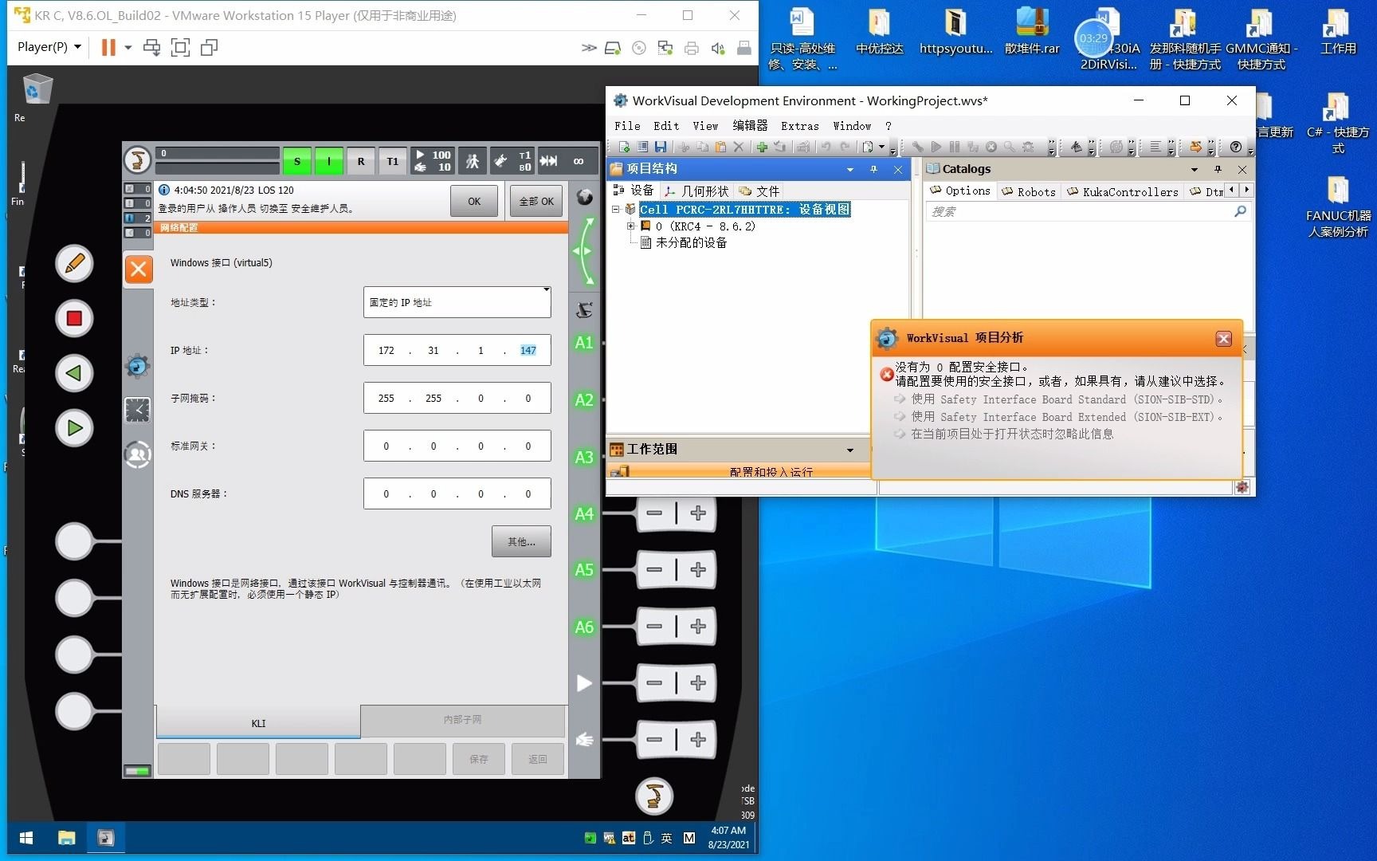The height and width of the screenshot is (861, 1377).
Task: Toggle auto-hide pin on 项目结构 panel
Action: tap(873, 169)
